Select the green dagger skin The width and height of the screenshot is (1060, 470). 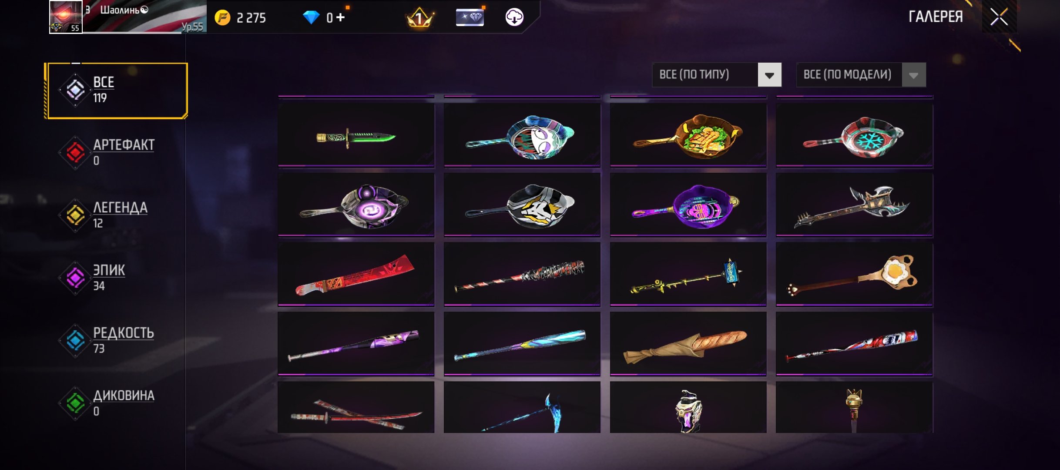pos(356,134)
